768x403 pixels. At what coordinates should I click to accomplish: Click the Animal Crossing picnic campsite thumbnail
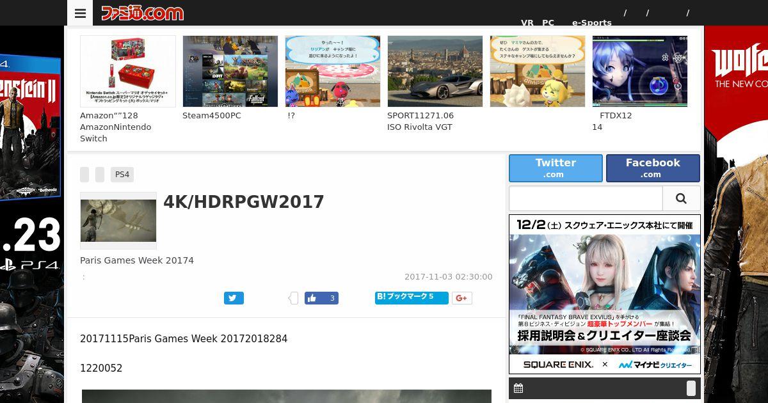[x=333, y=71]
